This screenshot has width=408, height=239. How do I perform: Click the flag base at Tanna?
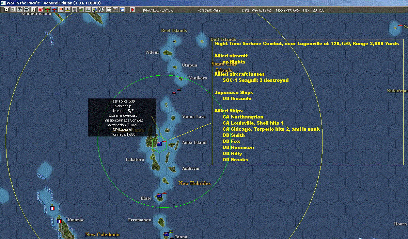pos(166,234)
